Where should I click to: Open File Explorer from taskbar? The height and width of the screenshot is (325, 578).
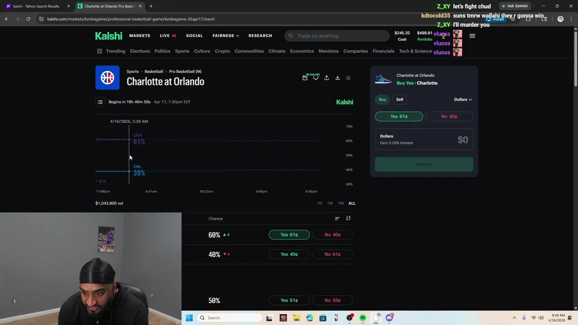pyautogui.click(x=296, y=318)
